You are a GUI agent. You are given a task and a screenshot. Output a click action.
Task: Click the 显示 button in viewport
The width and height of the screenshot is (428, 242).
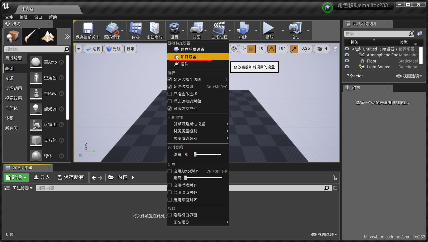(131, 49)
